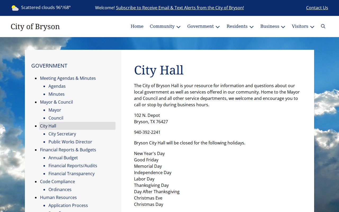Open the Business navigation menu
This screenshot has width=339, height=212.
click(x=270, y=26)
